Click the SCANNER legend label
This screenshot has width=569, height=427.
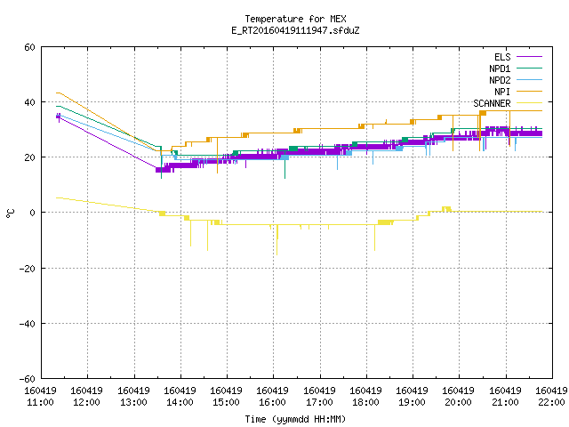point(492,103)
